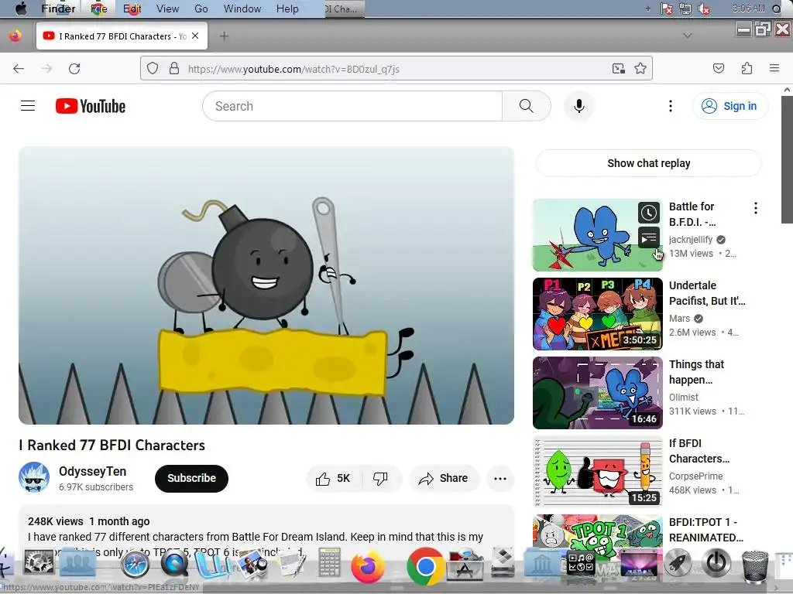
Task: Close the I Ranked 77 BFDI tab
Action: coord(195,36)
